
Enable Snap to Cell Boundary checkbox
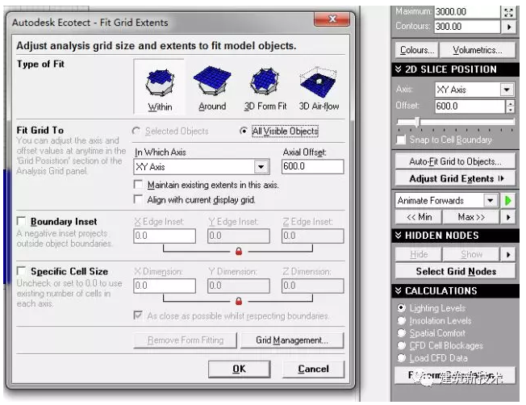coord(401,140)
